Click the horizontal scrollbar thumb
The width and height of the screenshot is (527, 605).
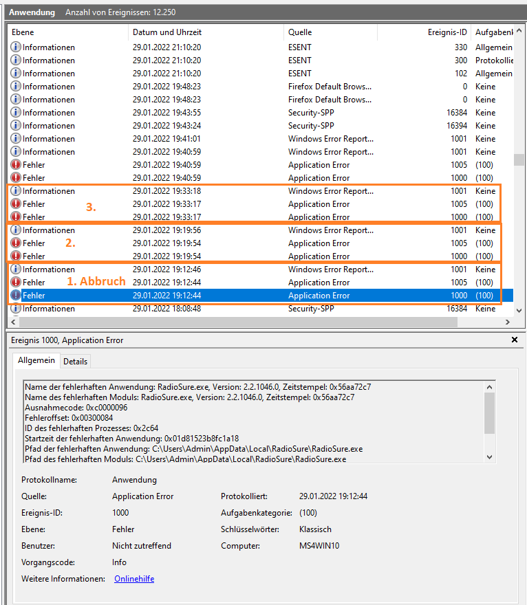pyautogui.click(x=238, y=322)
